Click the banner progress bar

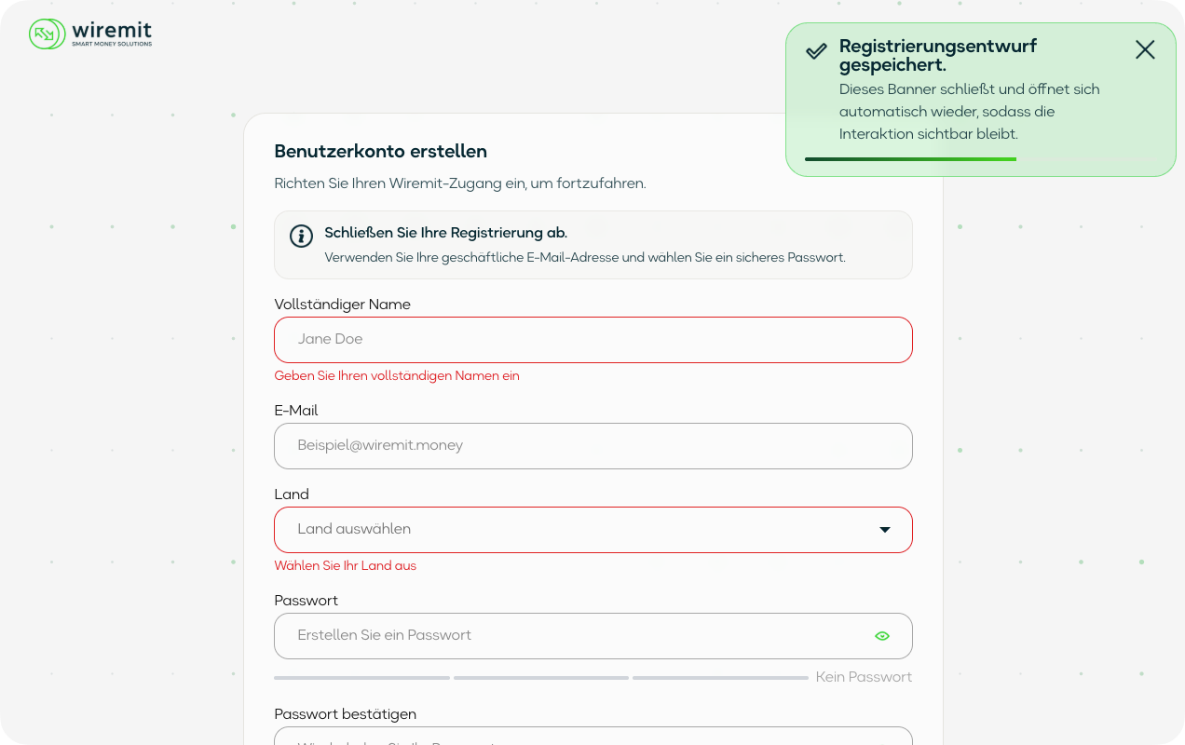[x=910, y=159]
